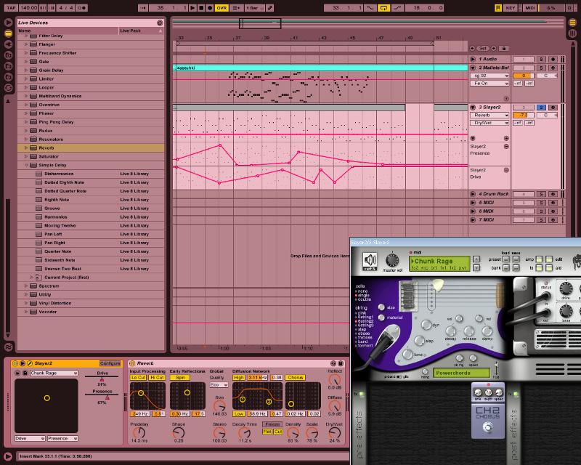Screen dimensions: 581x465
Task: Click the Freeze button in Reverb
Action: click(x=272, y=424)
